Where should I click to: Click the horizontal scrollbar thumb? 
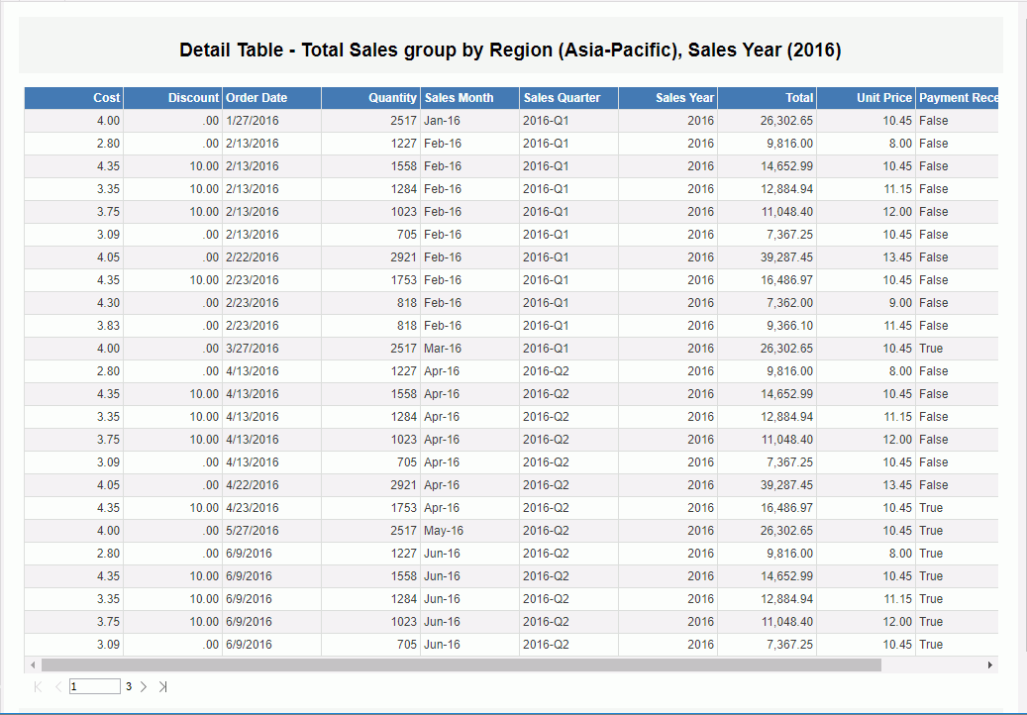(461, 665)
